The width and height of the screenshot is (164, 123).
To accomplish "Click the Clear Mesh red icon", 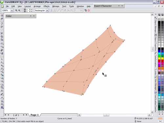I will pos(89,10).
